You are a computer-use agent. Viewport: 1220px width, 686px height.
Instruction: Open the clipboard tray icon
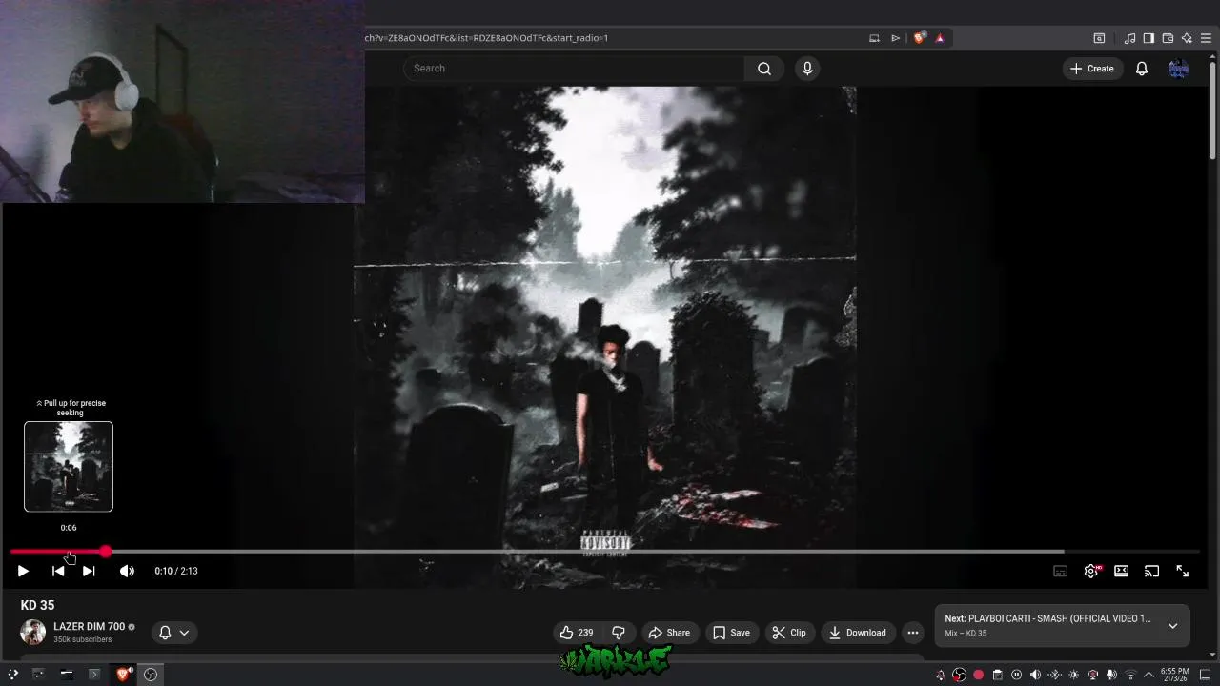tap(997, 675)
